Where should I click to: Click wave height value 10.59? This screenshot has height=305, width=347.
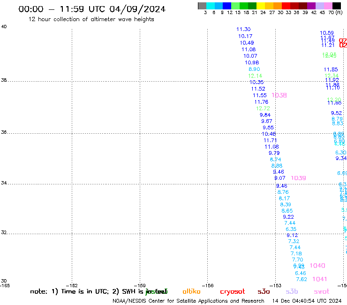point(327,33)
